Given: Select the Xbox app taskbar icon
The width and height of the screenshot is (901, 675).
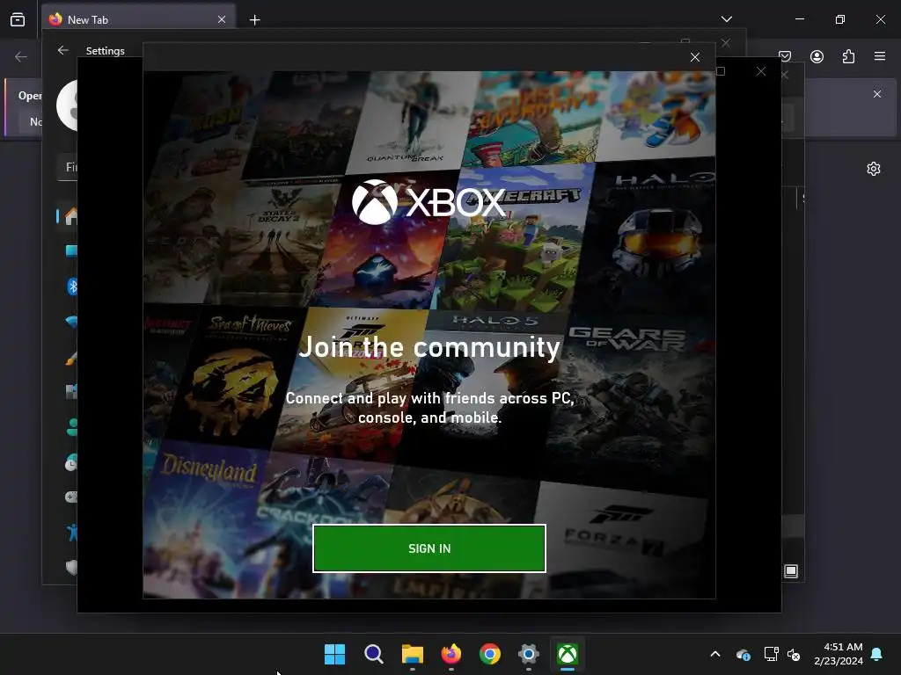Looking at the screenshot, I should pos(568,654).
